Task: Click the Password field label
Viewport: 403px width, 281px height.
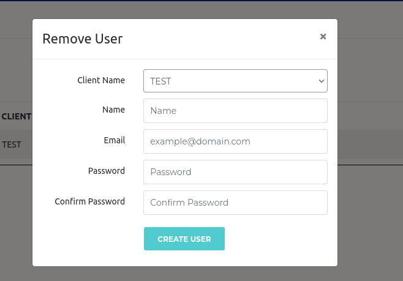Action: point(107,171)
